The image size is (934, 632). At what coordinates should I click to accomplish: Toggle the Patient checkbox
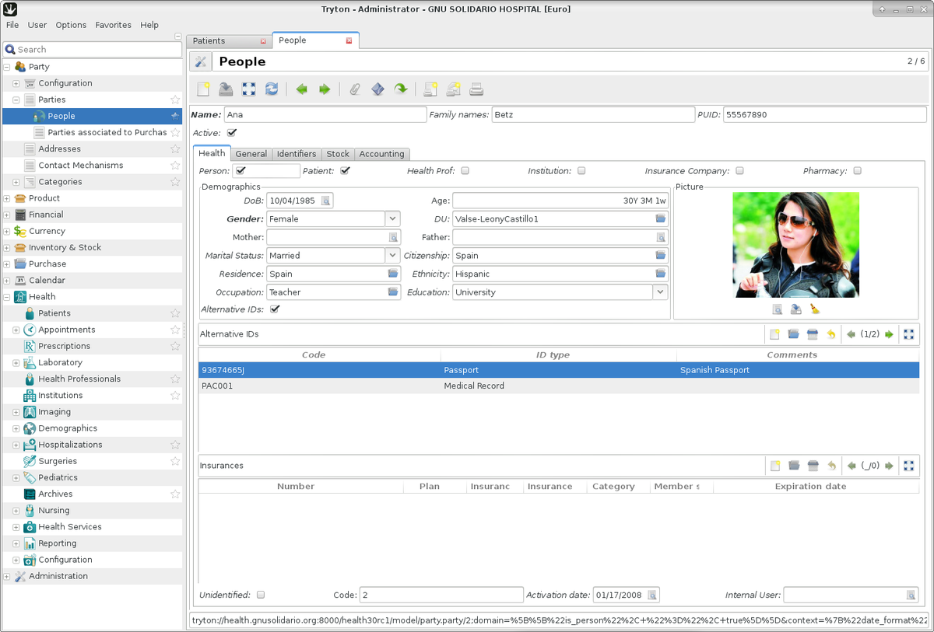(345, 170)
